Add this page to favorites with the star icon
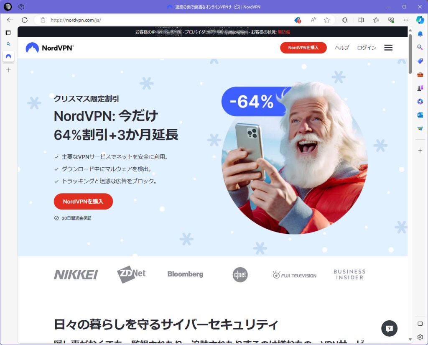 tap(327, 20)
